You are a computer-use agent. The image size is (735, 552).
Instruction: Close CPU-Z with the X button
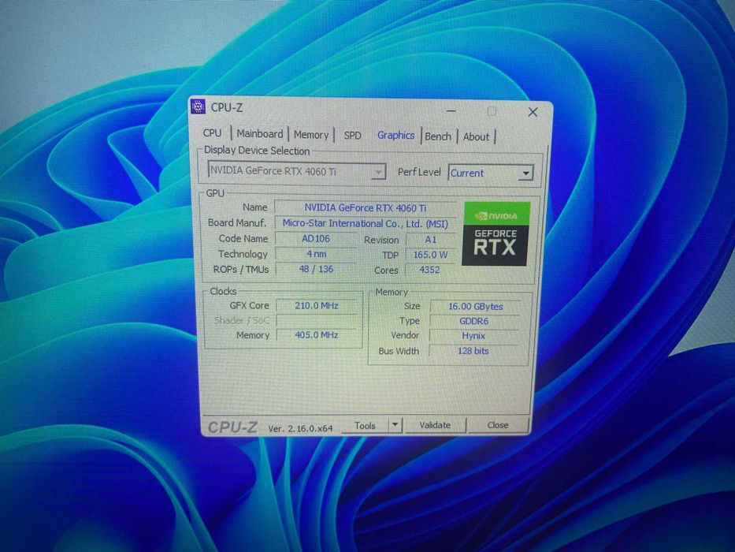533,112
